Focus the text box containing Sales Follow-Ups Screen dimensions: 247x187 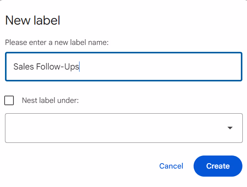coord(123,67)
